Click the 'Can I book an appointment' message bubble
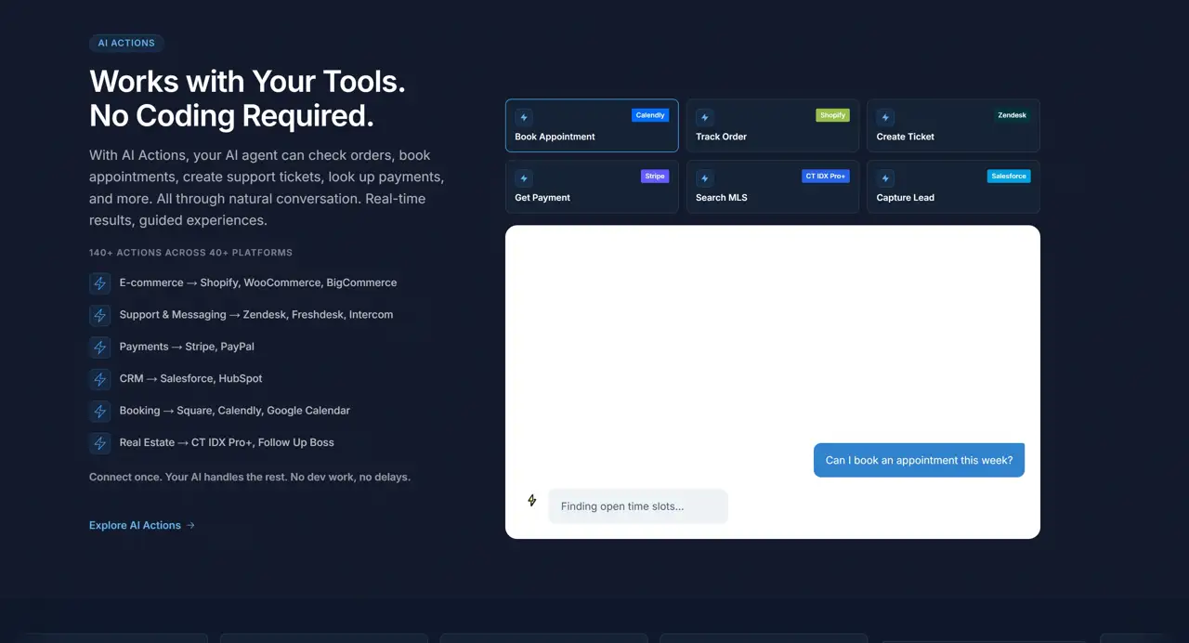Image resolution: width=1189 pixels, height=643 pixels. tap(919, 460)
